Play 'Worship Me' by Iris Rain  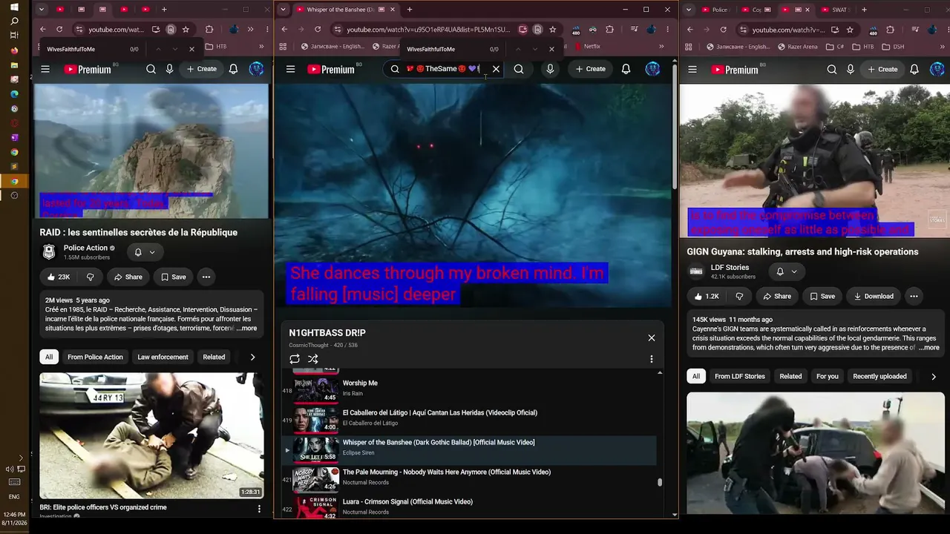click(360, 383)
